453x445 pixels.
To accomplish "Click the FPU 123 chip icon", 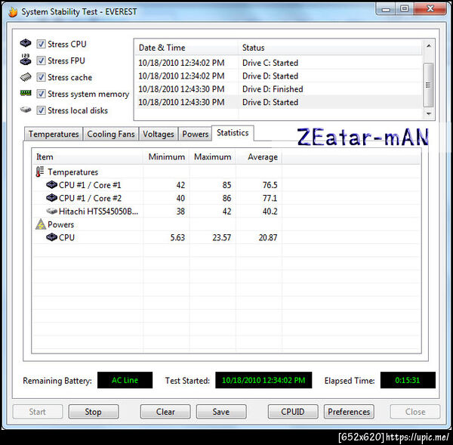I will pos(26,60).
